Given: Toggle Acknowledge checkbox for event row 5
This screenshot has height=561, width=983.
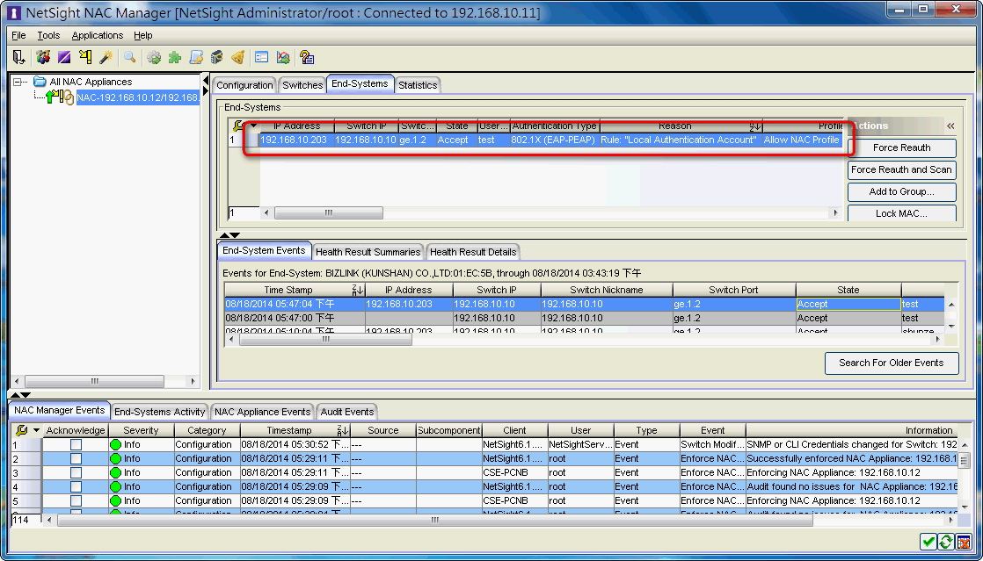Looking at the screenshot, I should coord(76,501).
